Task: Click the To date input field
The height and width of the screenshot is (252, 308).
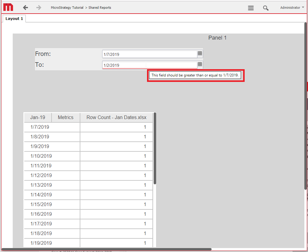Action: point(149,65)
